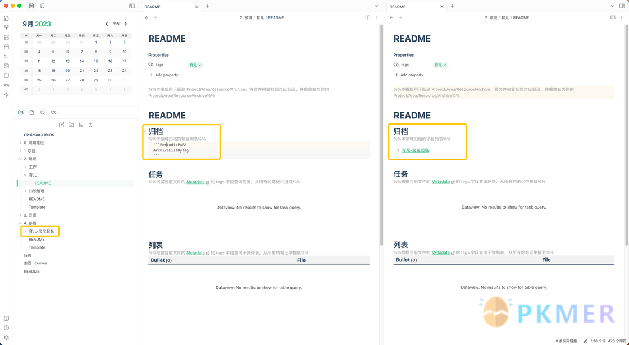
Task: Open more options menu in right README pane
Action: tap(621, 17)
